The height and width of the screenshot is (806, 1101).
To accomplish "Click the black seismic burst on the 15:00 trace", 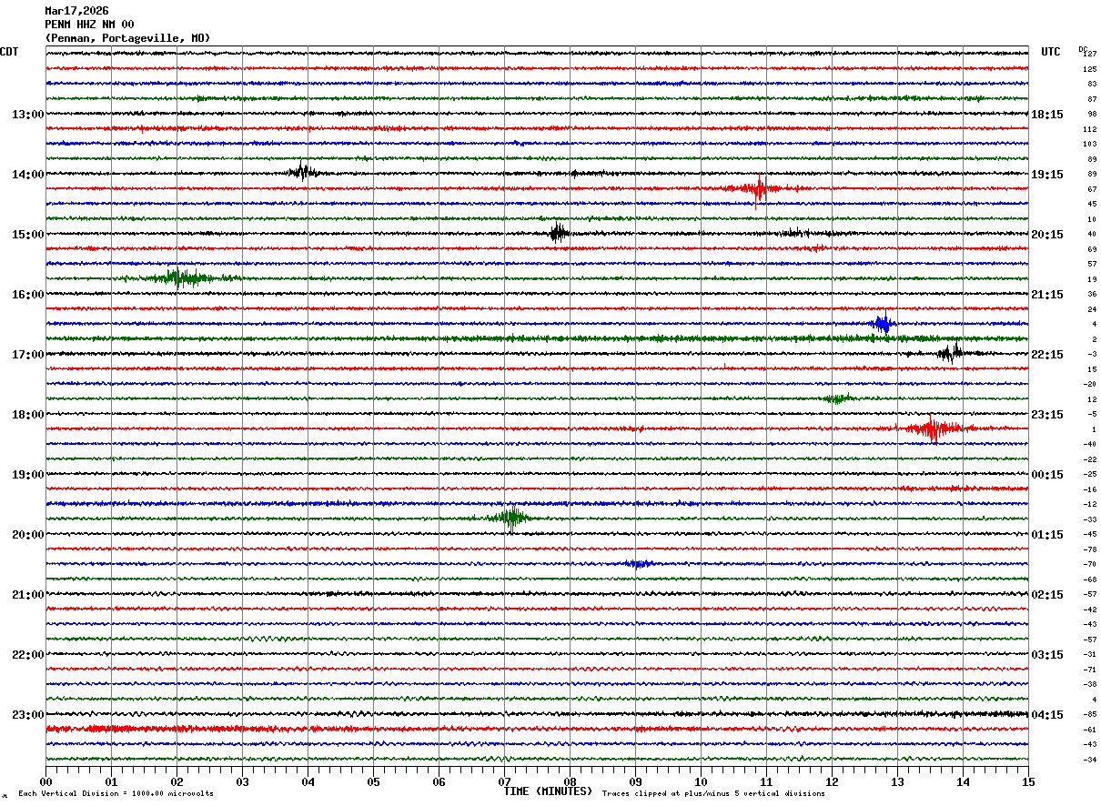I will pyautogui.click(x=558, y=232).
